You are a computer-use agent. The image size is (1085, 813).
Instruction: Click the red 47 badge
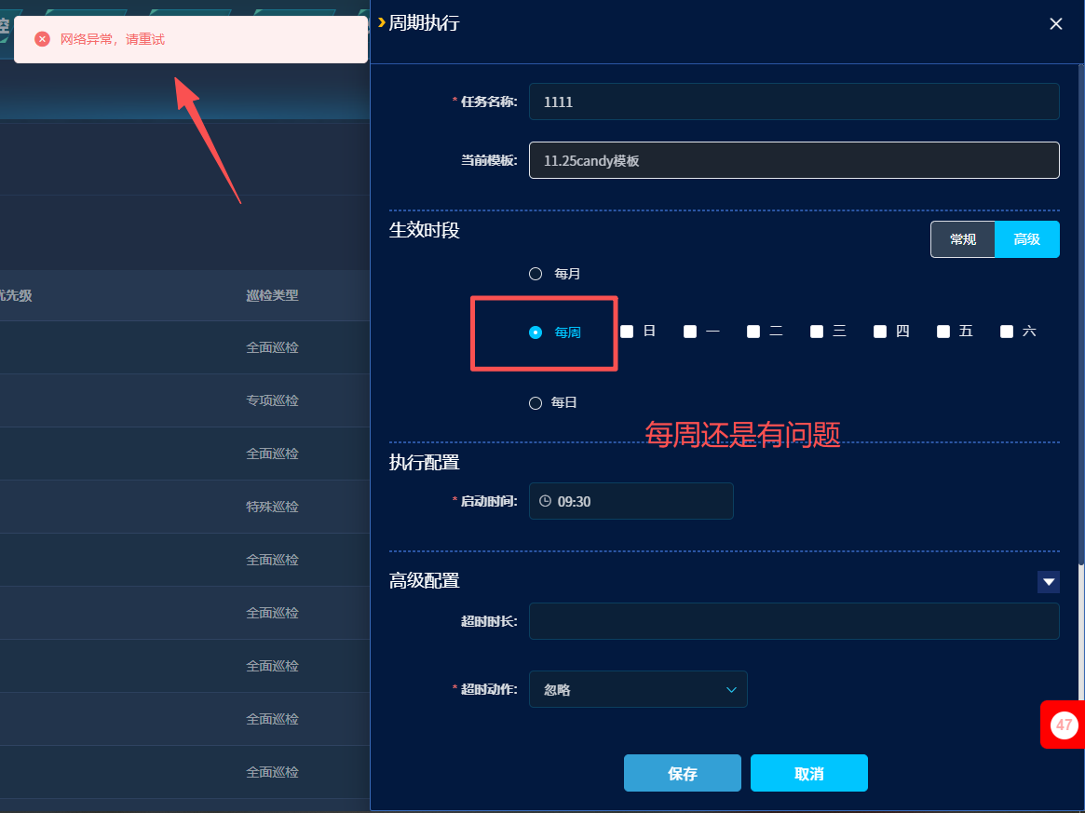pyautogui.click(x=1064, y=725)
